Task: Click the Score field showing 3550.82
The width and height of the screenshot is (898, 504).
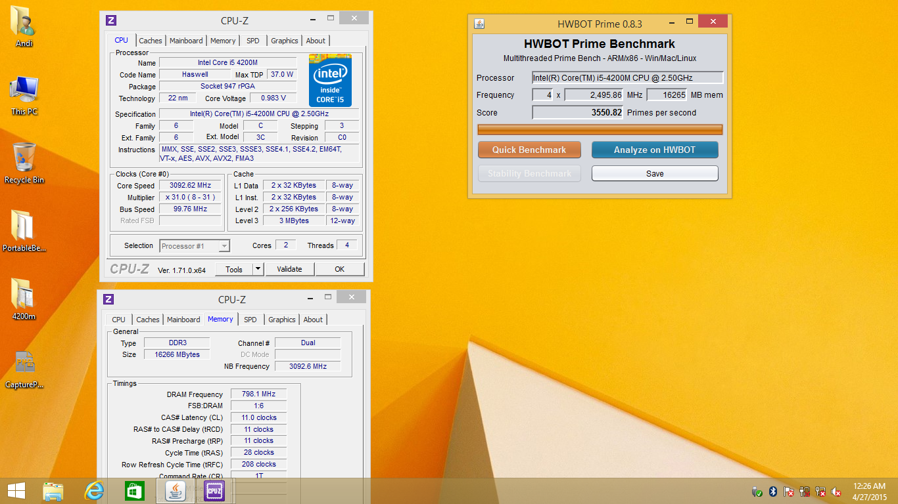Action: 578,113
